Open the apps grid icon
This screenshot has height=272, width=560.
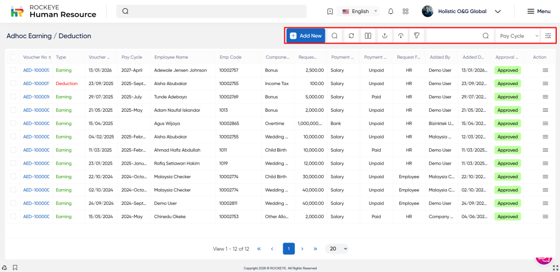coord(405,11)
